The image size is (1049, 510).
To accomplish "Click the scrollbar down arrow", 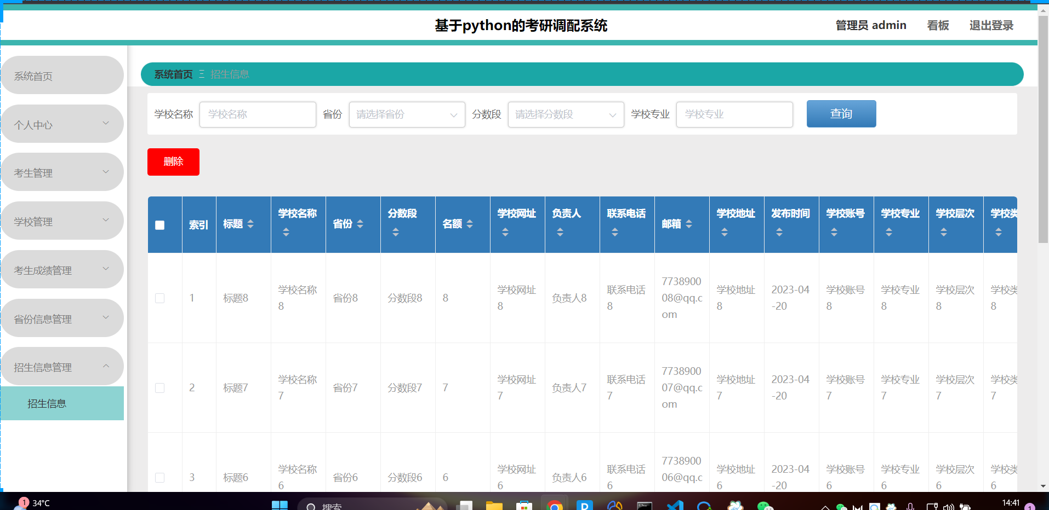I will coord(1043,486).
